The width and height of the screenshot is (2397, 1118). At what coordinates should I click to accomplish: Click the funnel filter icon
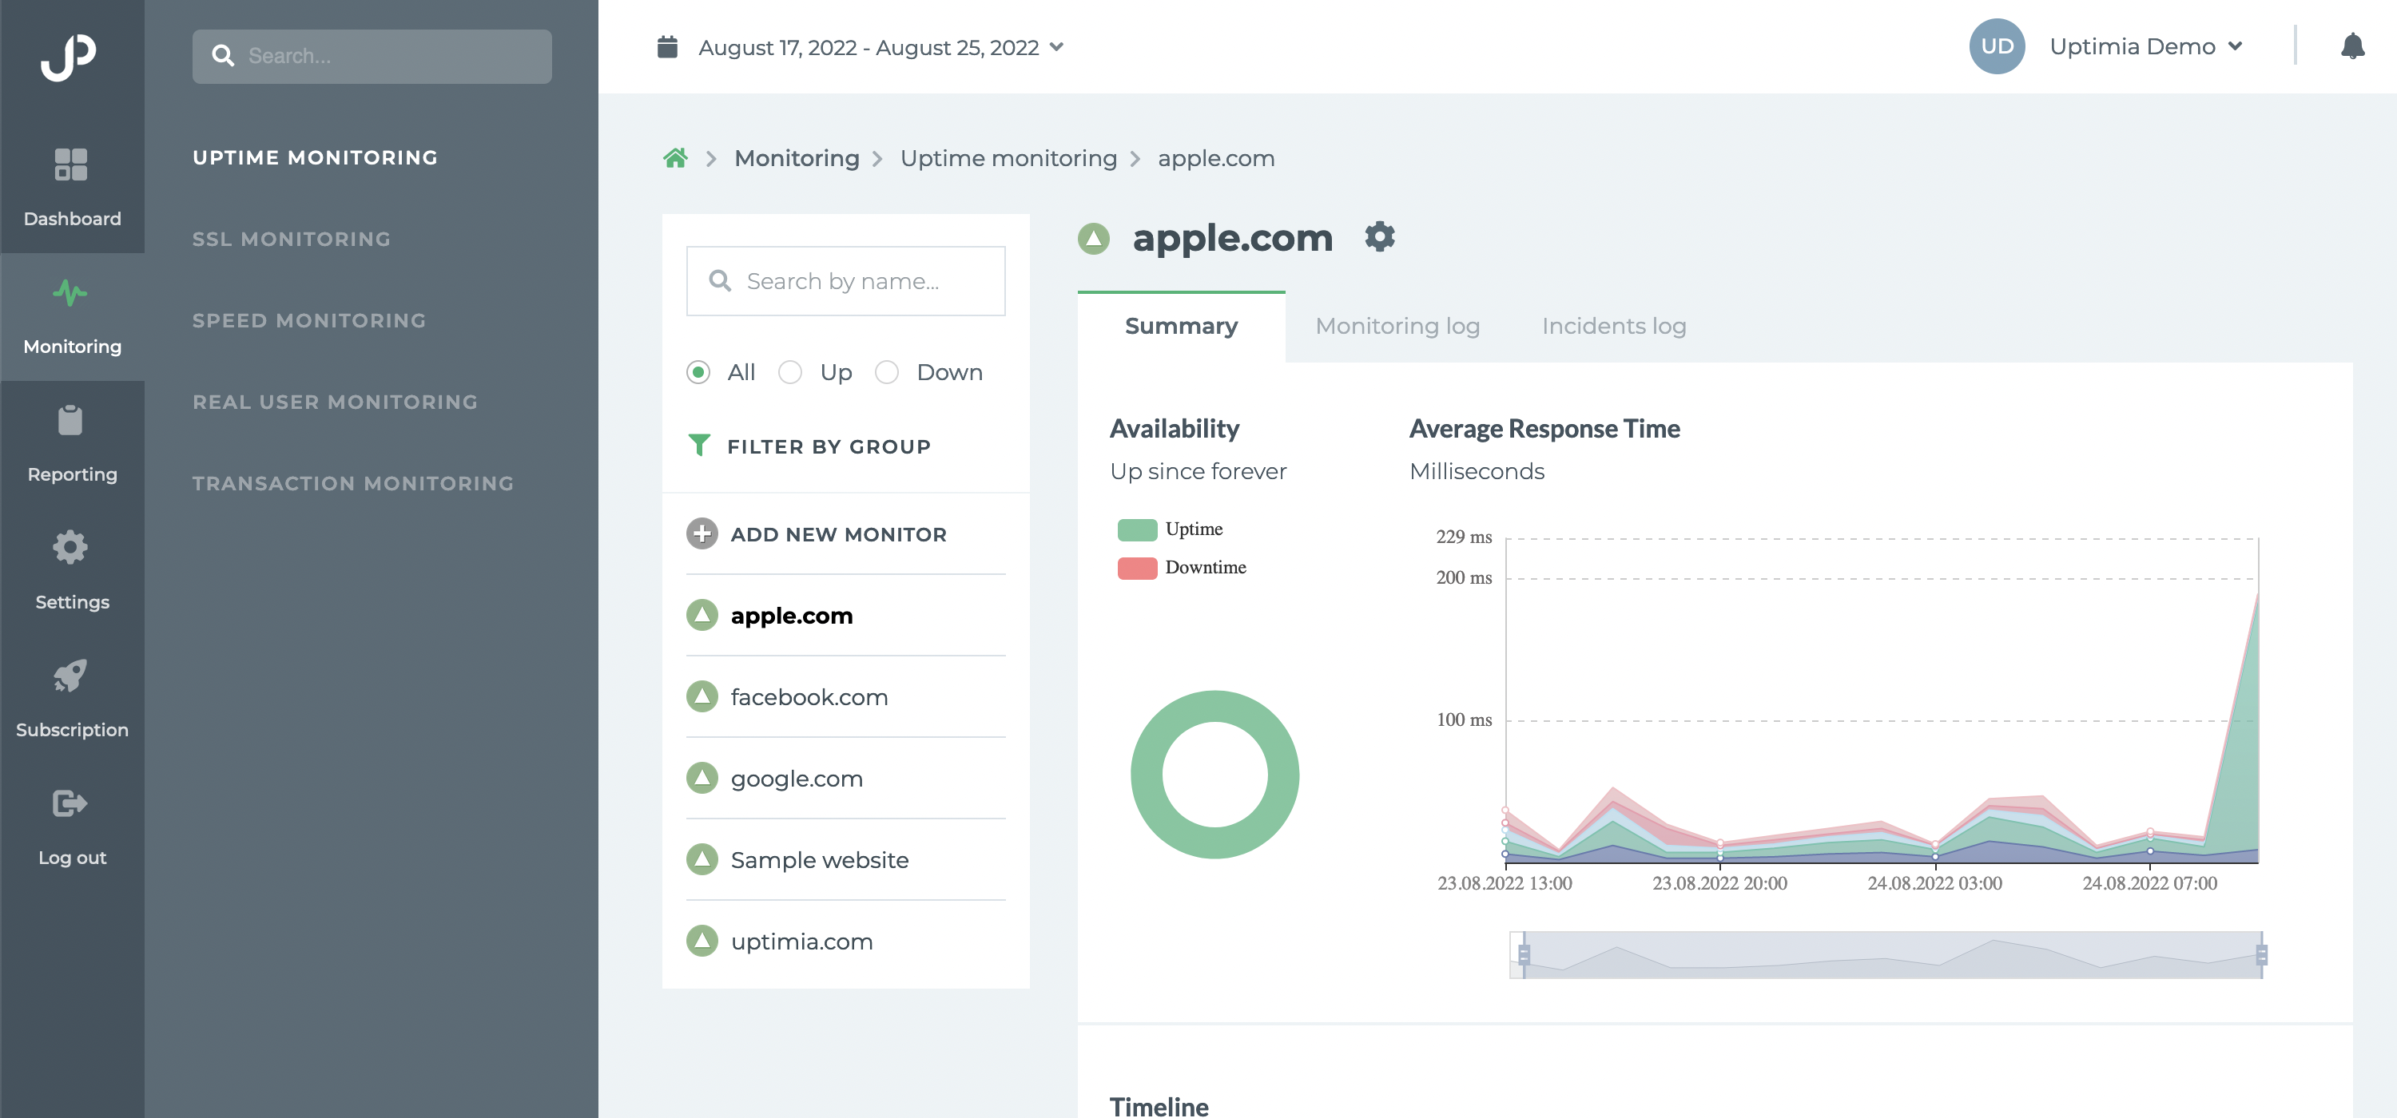tap(699, 446)
